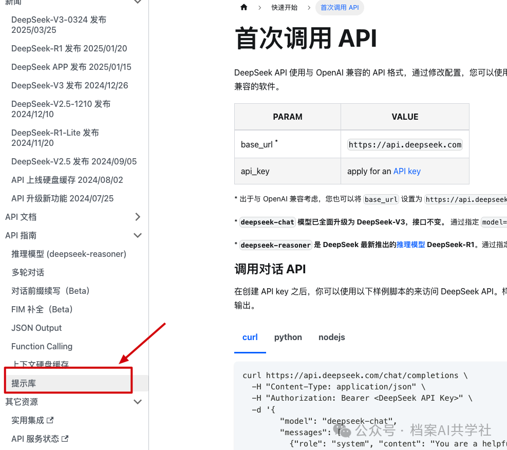Collapse the 新闻 section chevron
Screen dimensions: 507x450
(x=138, y=2)
